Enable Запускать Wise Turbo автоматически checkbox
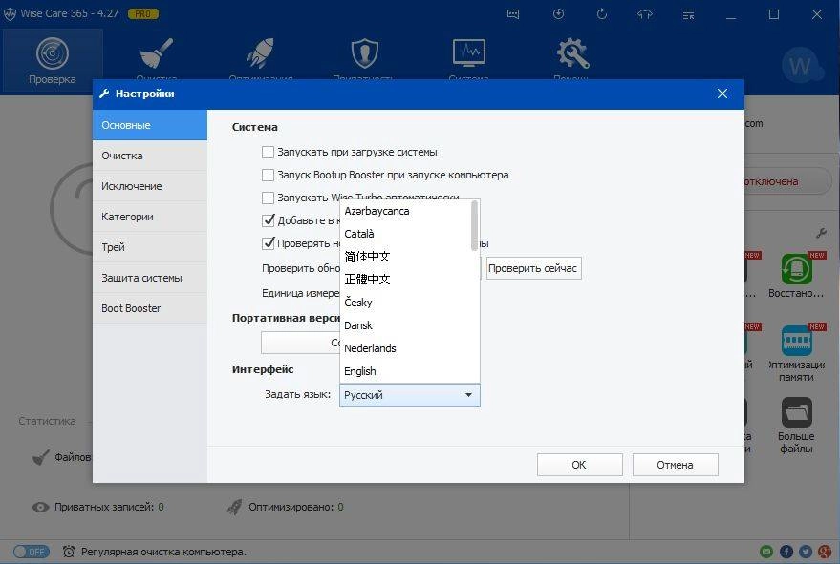Screen dimensions: 840x564 coord(268,198)
